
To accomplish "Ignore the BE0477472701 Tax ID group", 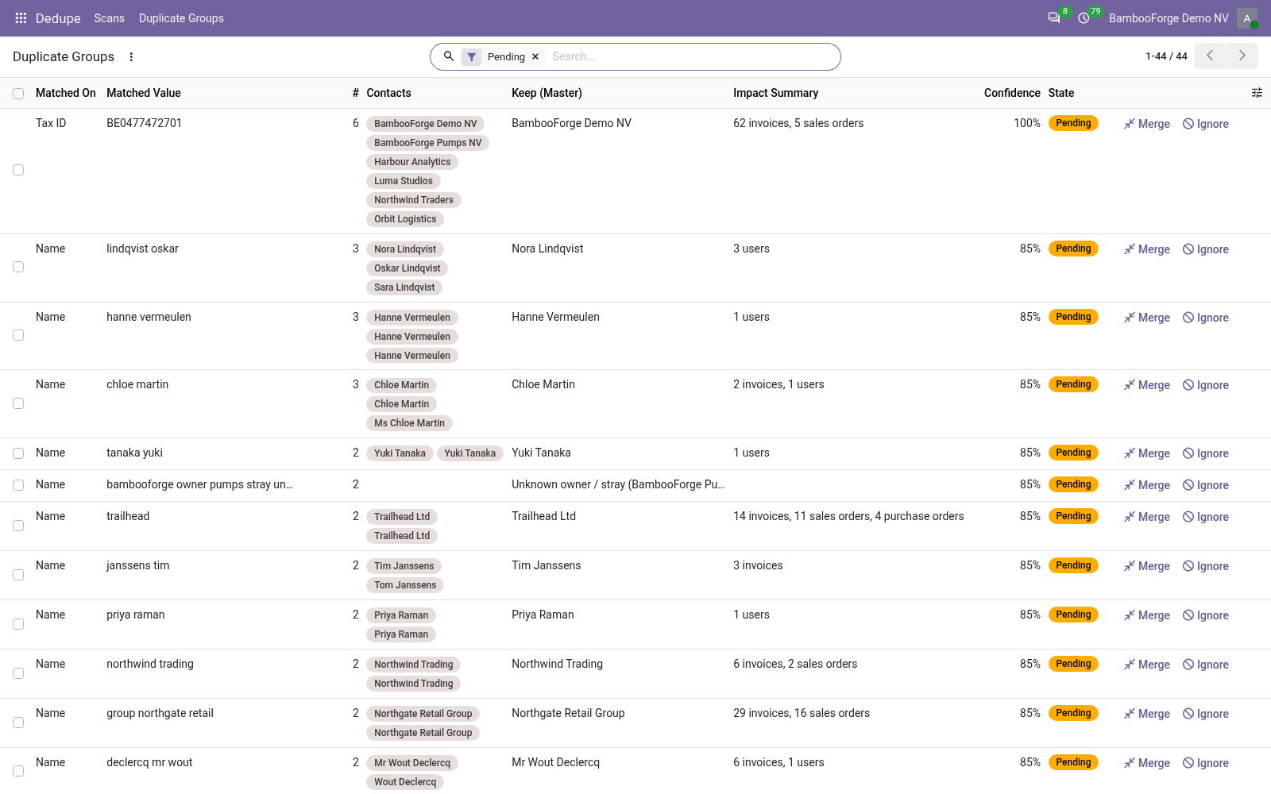I will (x=1206, y=124).
